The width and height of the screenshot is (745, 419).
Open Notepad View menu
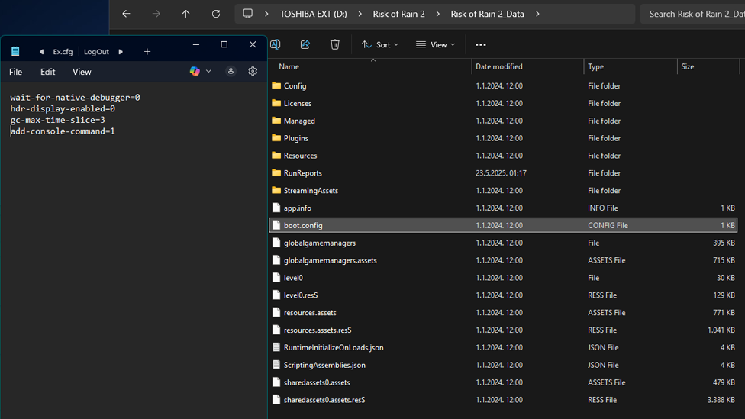82,72
